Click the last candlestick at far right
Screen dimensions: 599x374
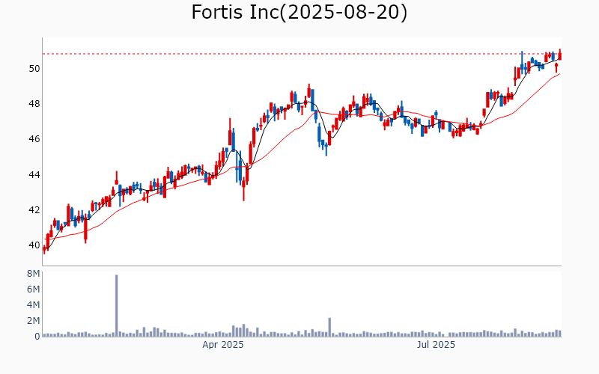559,55
